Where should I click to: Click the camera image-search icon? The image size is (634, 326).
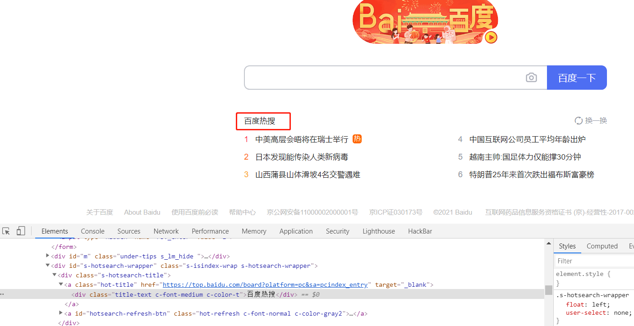(531, 78)
